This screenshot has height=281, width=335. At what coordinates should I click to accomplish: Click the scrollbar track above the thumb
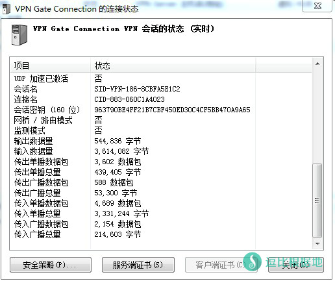[x=317, y=116]
